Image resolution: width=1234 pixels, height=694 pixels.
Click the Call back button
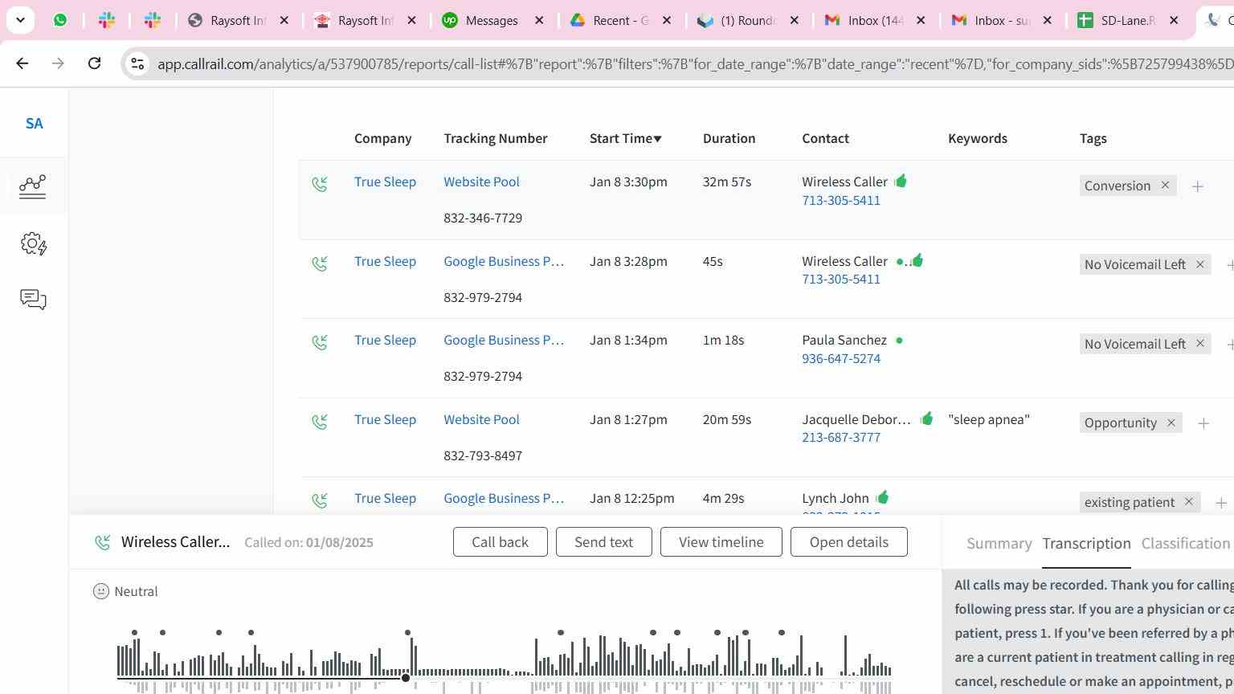500,542
